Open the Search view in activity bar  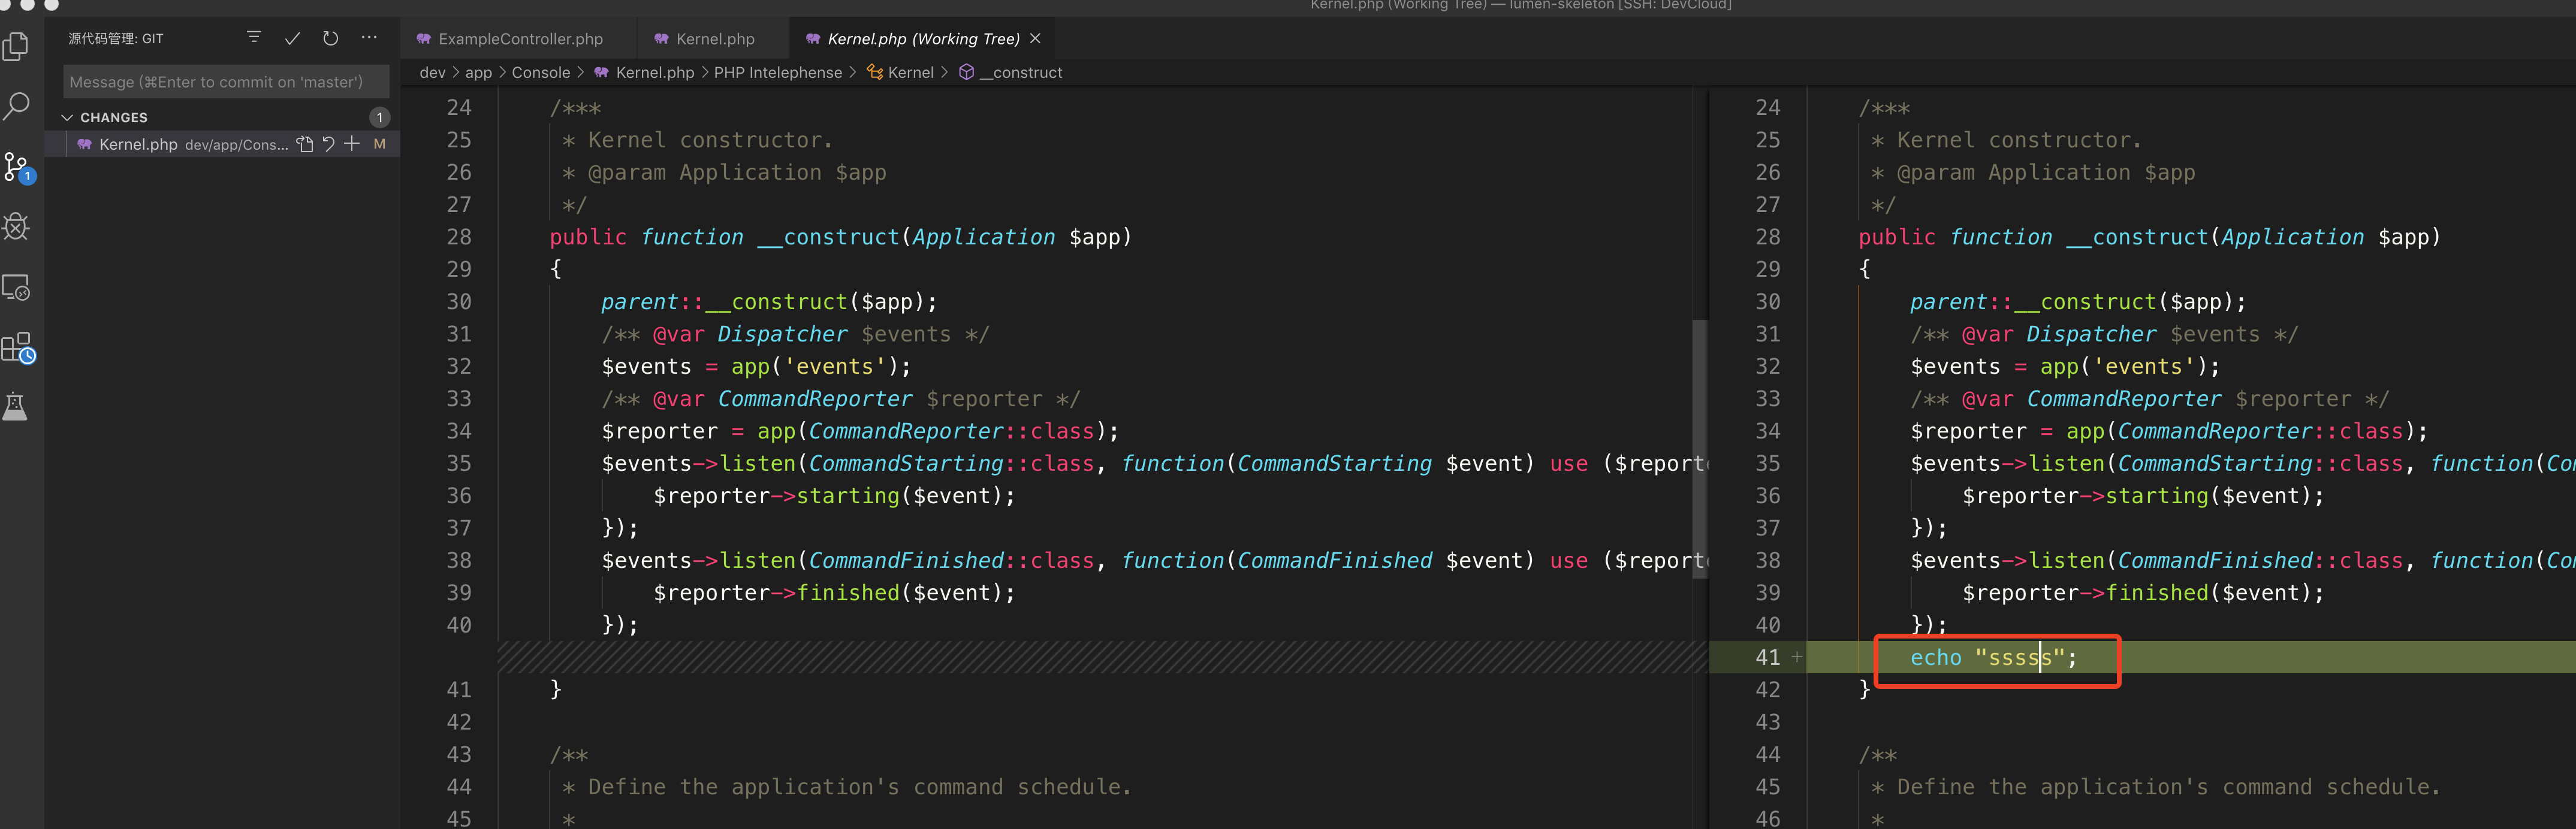point(17,106)
